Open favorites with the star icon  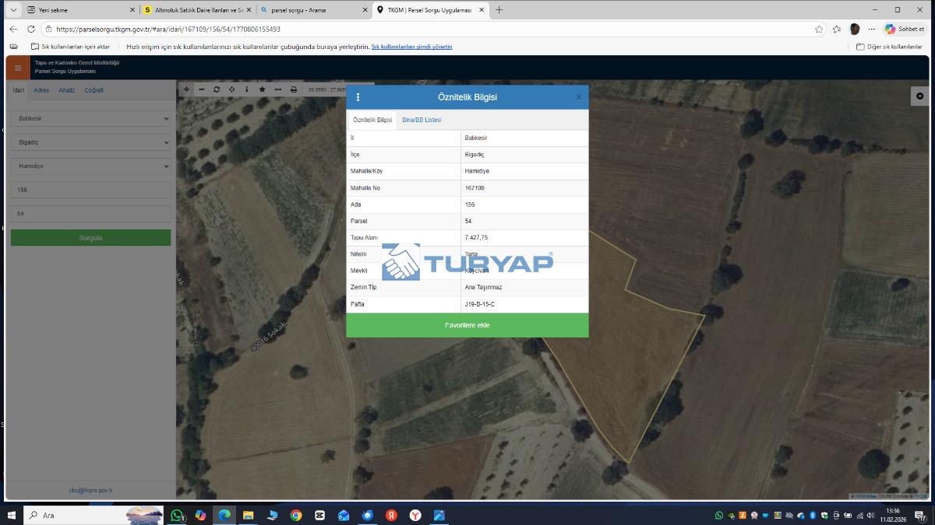click(262, 89)
